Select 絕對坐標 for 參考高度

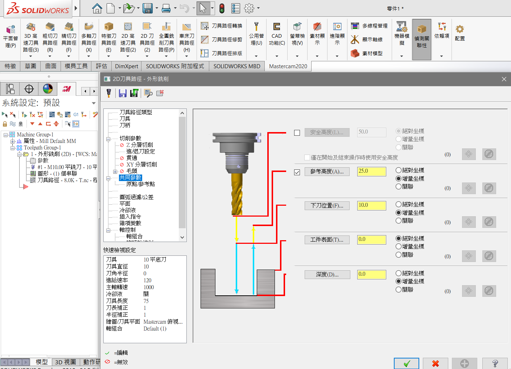(399, 170)
